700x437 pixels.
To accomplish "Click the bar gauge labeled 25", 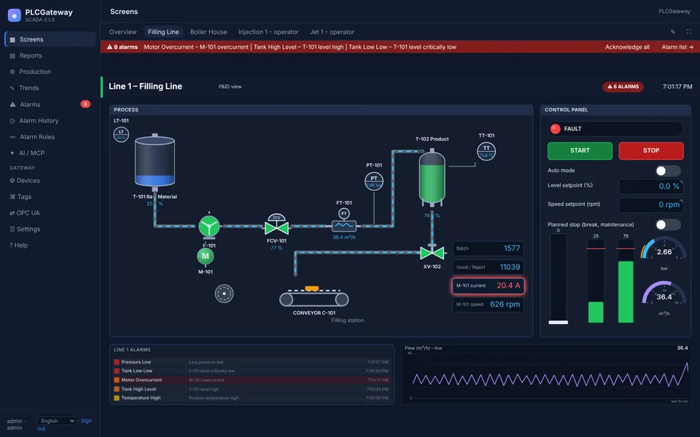I will click(596, 282).
